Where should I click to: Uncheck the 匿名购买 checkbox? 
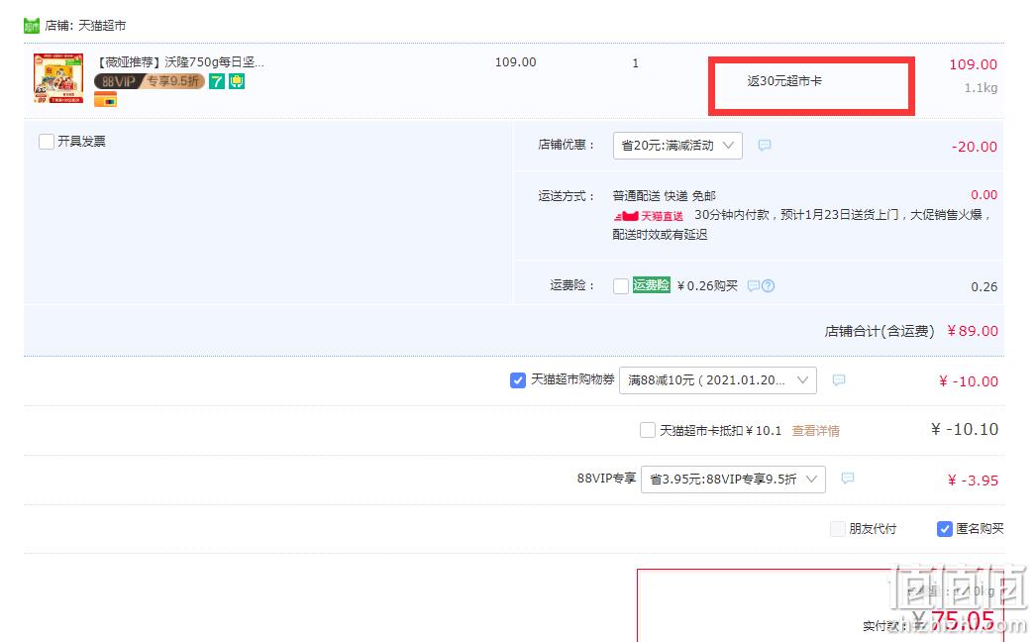point(944,529)
